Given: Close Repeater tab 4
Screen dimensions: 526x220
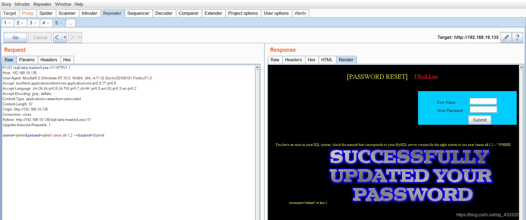Looking at the screenshot, I should [x=48, y=23].
